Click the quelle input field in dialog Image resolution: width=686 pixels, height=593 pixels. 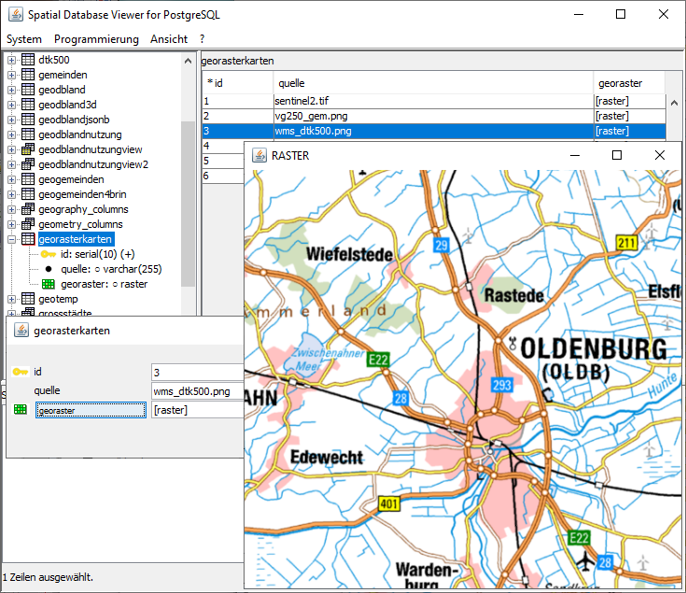[x=197, y=391]
